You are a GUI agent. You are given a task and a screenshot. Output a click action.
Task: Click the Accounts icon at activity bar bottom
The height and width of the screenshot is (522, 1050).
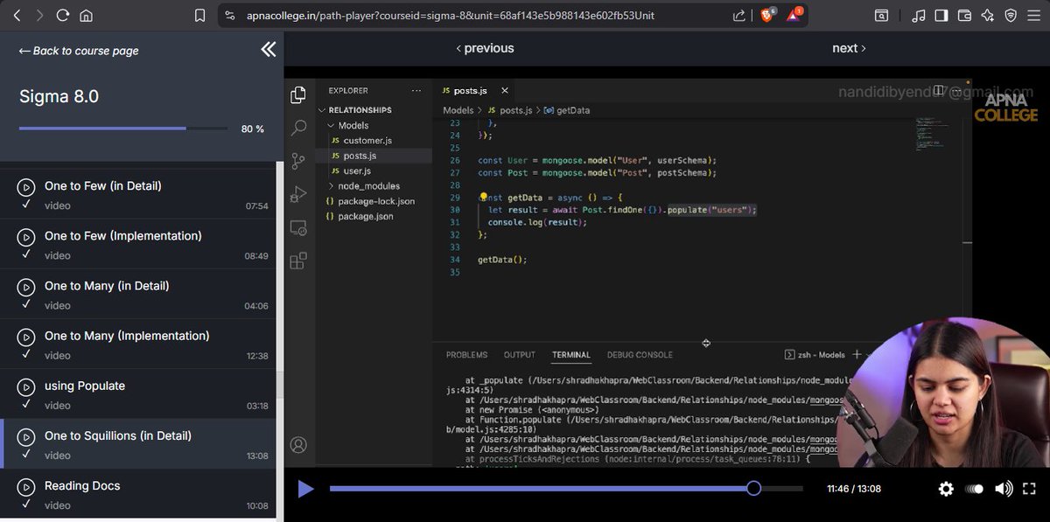tap(298, 445)
